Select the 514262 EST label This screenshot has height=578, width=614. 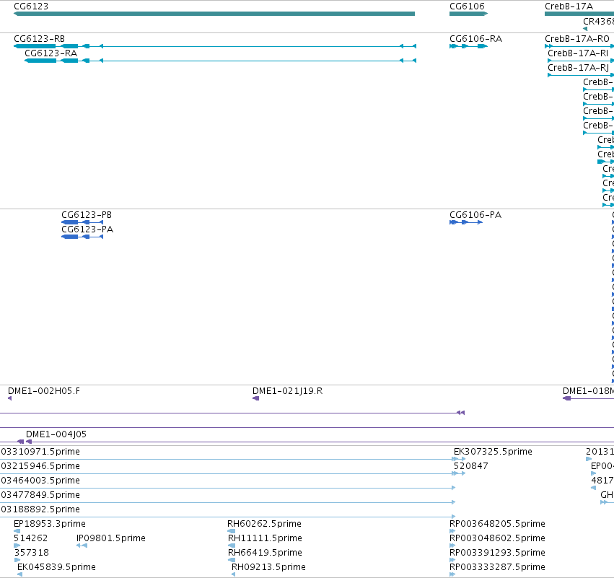click(x=30, y=538)
